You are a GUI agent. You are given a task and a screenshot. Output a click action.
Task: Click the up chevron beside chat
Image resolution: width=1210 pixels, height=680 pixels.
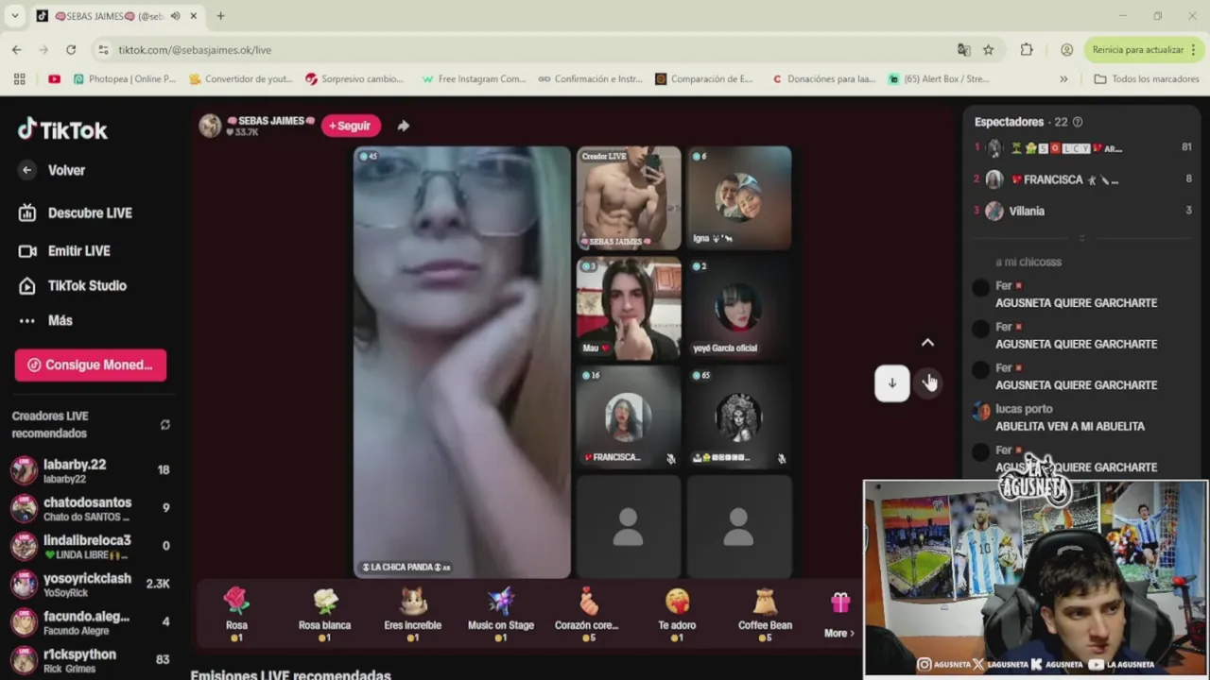[x=927, y=343]
